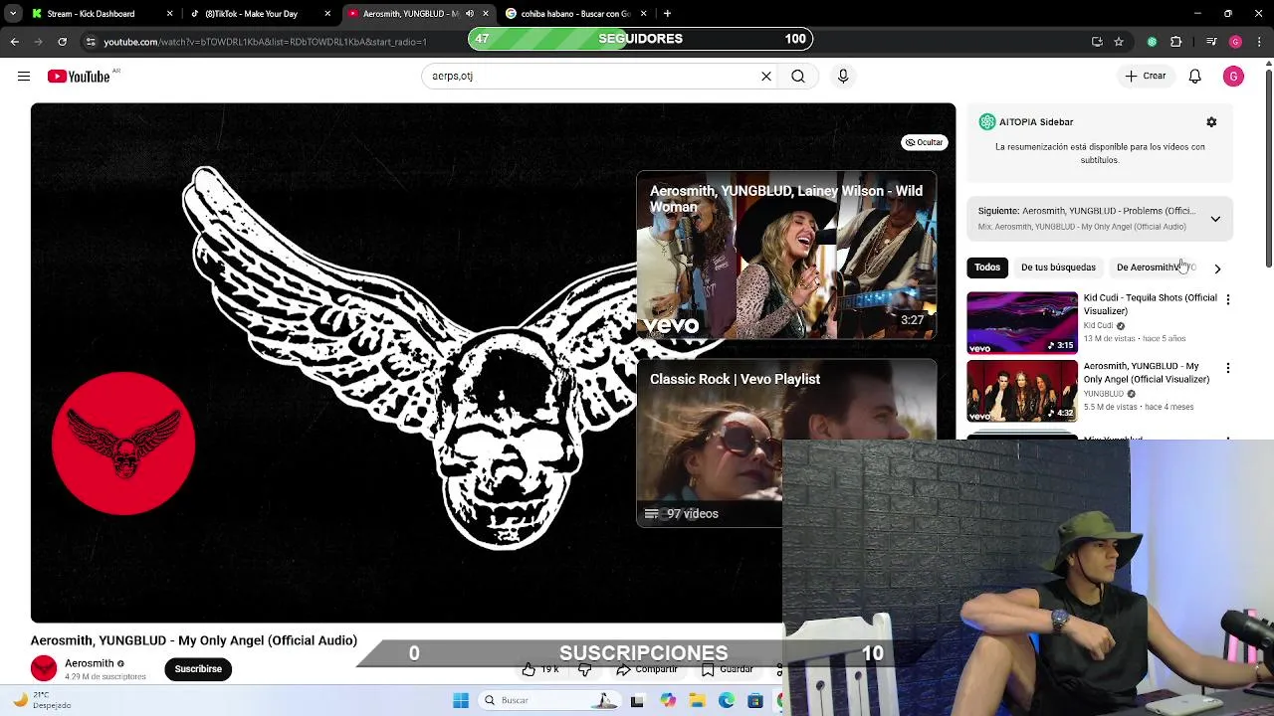Like the video thumbs up
The height and width of the screenshot is (716, 1274).
(x=540, y=669)
